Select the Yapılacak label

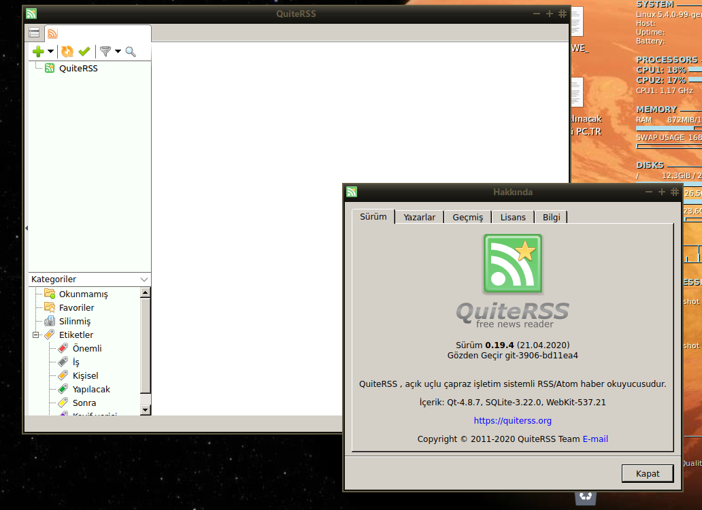click(91, 389)
